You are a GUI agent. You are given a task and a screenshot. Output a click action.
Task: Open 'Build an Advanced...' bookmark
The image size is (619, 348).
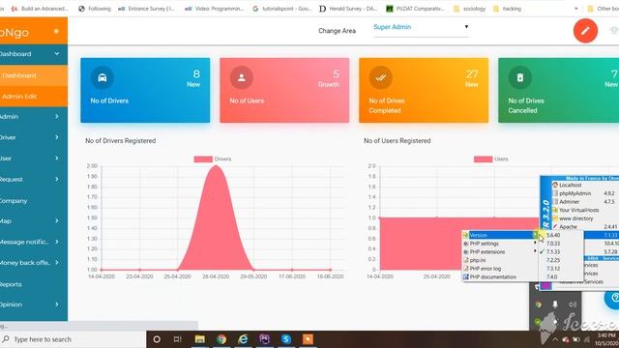click(x=40, y=9)
